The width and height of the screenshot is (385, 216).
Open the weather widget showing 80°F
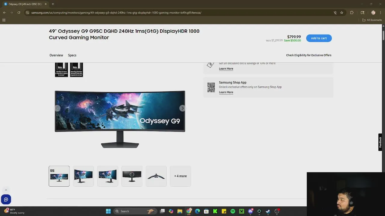coord(14,211)
